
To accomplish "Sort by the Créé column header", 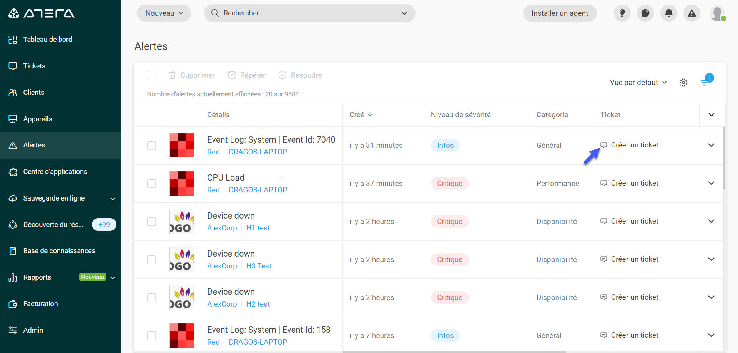I will 361,114.
